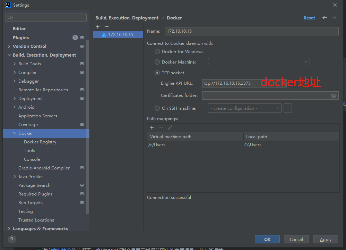Add a new Docker configuration
Viewport: 346px width, 250px height.
point(98,27)
